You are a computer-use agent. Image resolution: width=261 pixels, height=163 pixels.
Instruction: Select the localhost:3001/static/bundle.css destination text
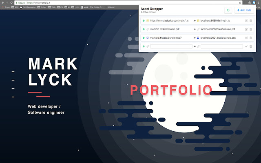(x=218, y=38)
